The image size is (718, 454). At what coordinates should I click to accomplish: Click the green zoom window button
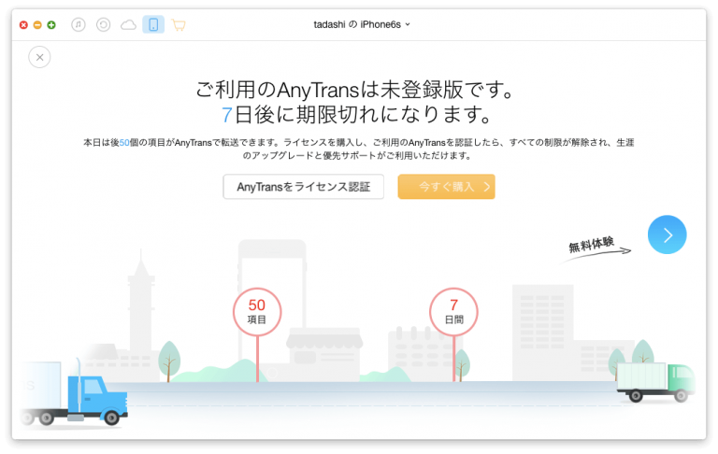tap(51, 24)
